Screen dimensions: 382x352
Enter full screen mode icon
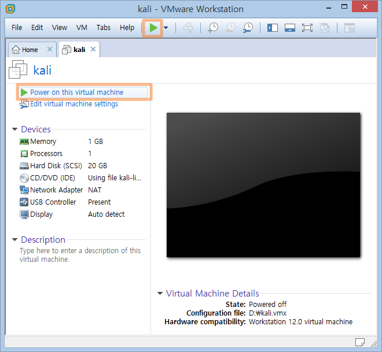307,28
